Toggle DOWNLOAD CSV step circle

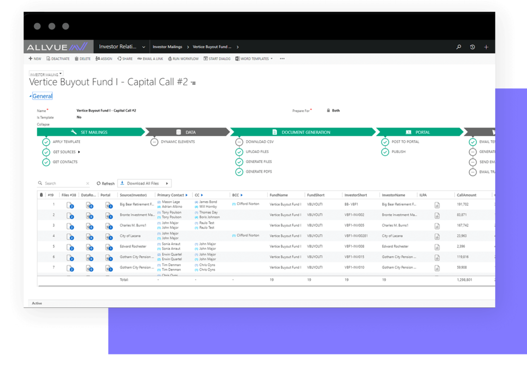(x=239, y=142)
